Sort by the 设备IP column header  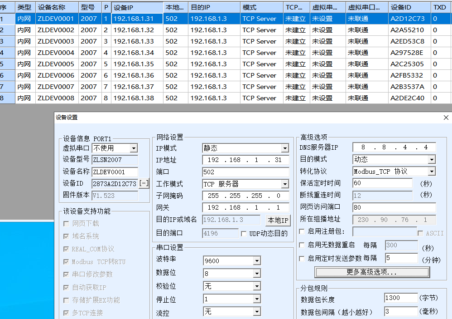click(x=137, y=7)
